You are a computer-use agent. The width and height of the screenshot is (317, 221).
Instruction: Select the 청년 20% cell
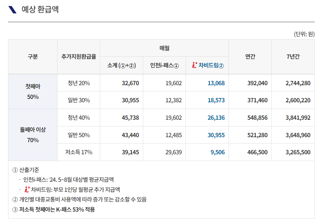pos(79,83)
